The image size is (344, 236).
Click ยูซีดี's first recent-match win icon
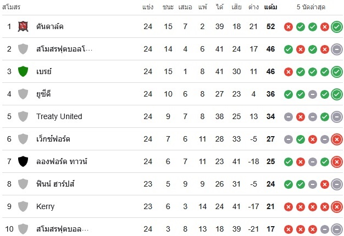tap(288, 94)
